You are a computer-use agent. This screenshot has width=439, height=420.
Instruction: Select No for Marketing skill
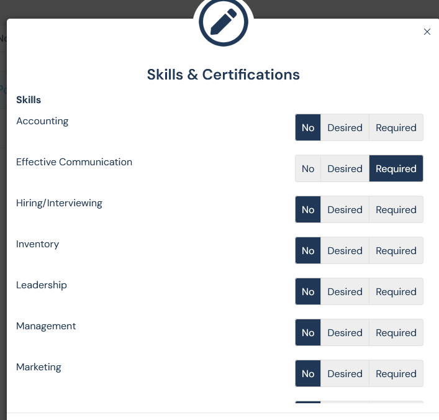308,374
